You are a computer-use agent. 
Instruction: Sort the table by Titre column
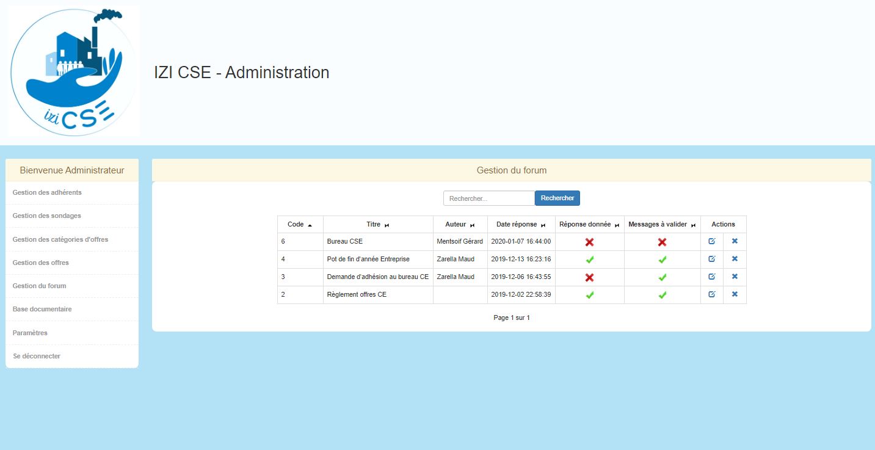point(377,225)
